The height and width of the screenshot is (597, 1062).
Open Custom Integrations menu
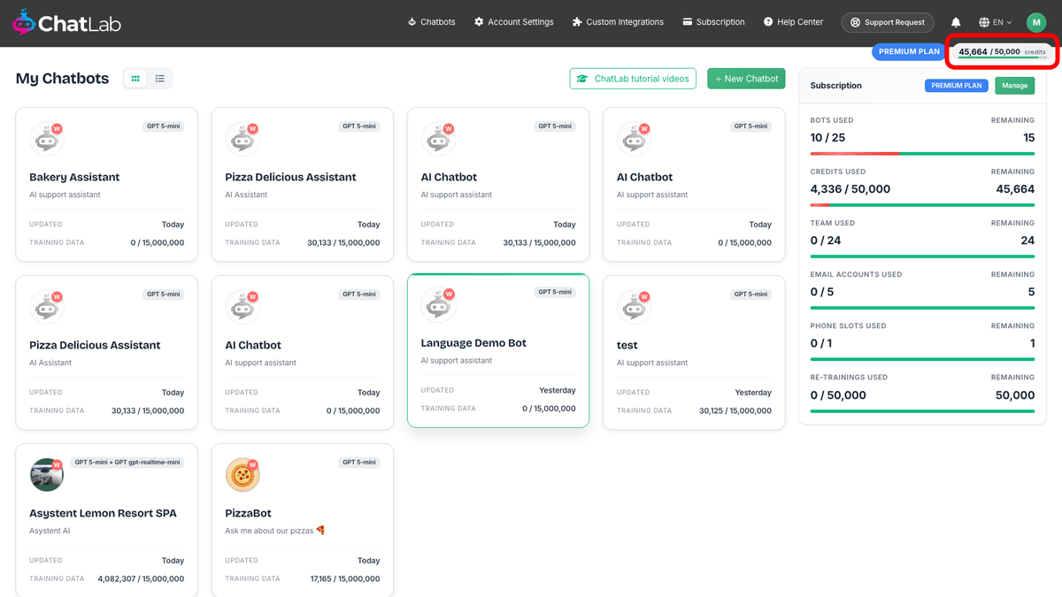point(618,22)
